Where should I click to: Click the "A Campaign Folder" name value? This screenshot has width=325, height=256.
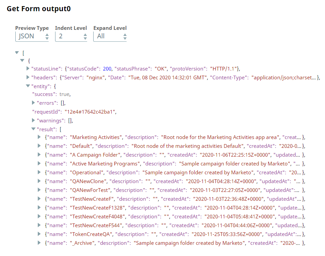pos(95,155)
